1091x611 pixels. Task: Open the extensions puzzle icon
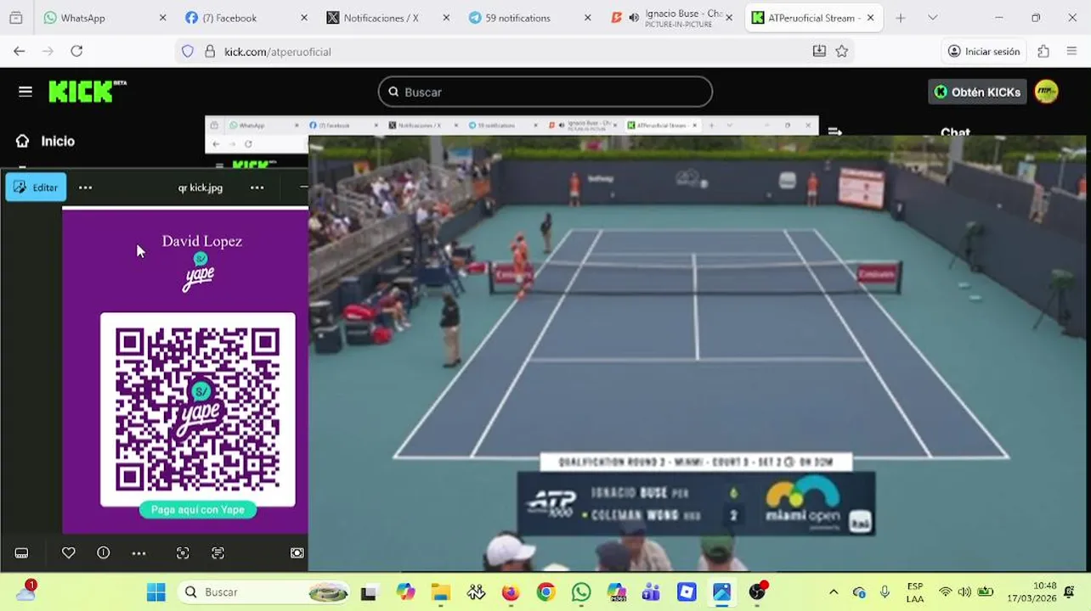pyautogui.click(x=1043, y=51)
